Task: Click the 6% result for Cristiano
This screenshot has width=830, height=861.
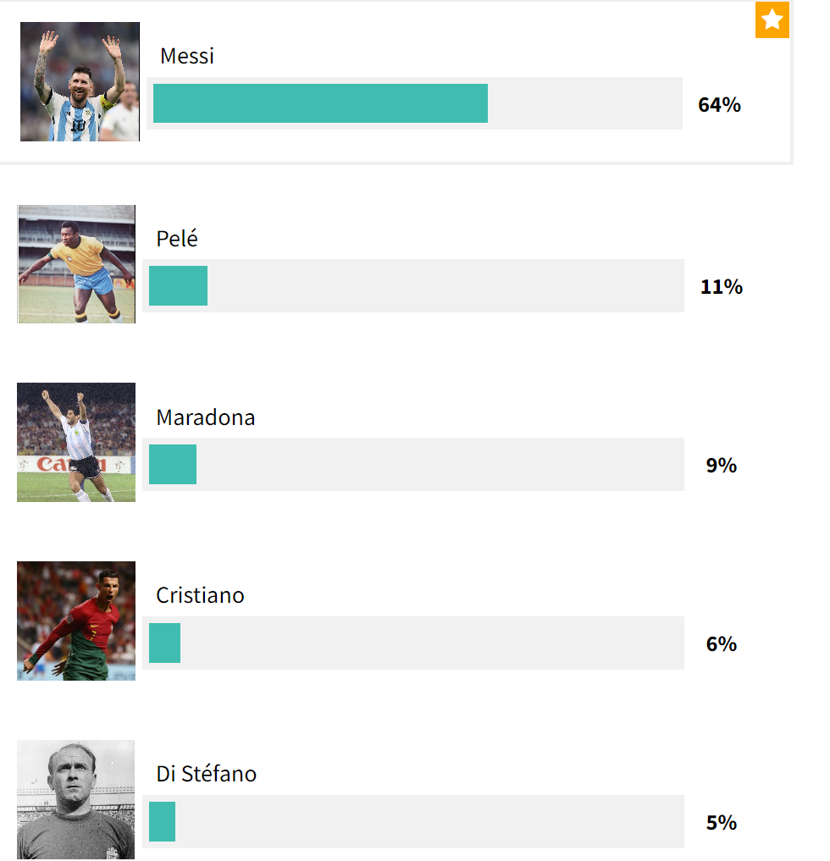Action: coord(722,643)
